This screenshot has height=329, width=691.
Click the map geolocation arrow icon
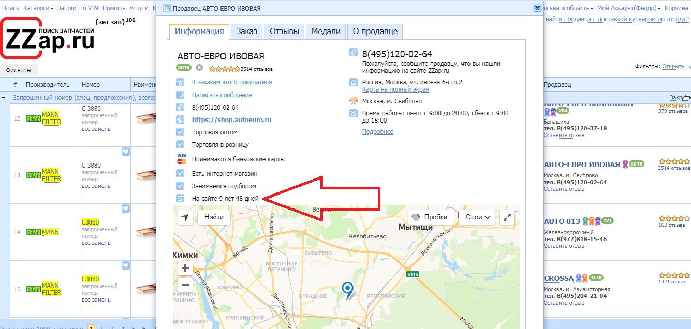pos(185,217)
